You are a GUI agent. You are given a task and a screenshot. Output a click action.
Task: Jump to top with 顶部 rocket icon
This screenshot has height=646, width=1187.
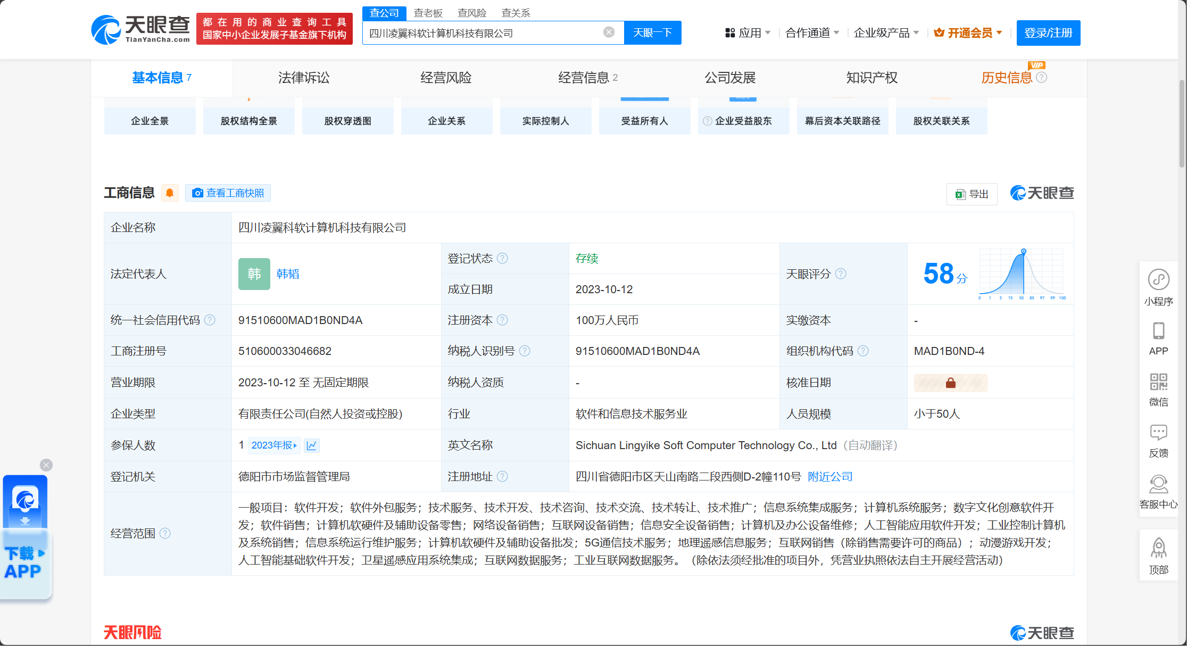click(1158, 556)
